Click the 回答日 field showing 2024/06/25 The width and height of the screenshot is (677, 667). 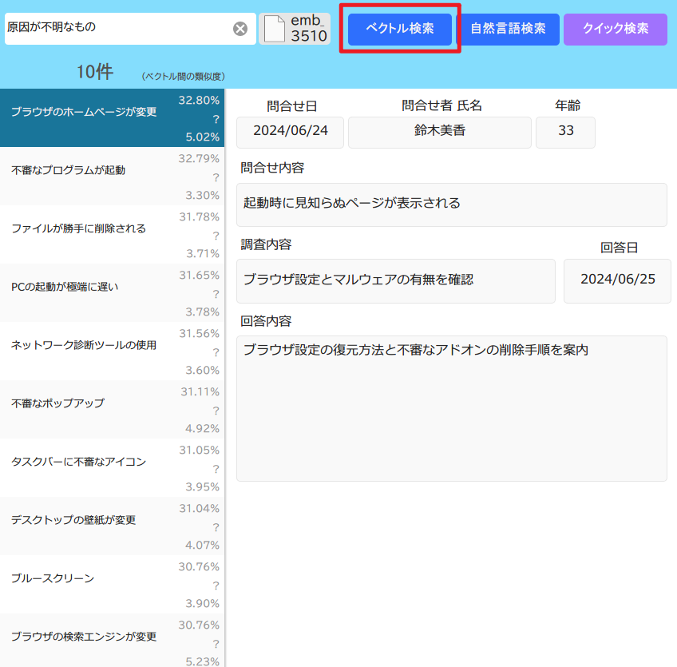pyautogui.click(x=617, y=280)
